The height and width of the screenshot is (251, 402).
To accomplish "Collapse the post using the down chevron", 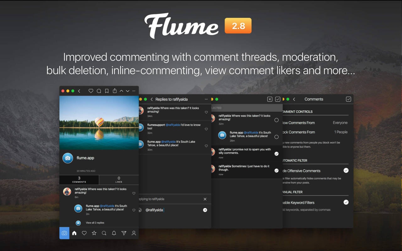I will [128, 91].
